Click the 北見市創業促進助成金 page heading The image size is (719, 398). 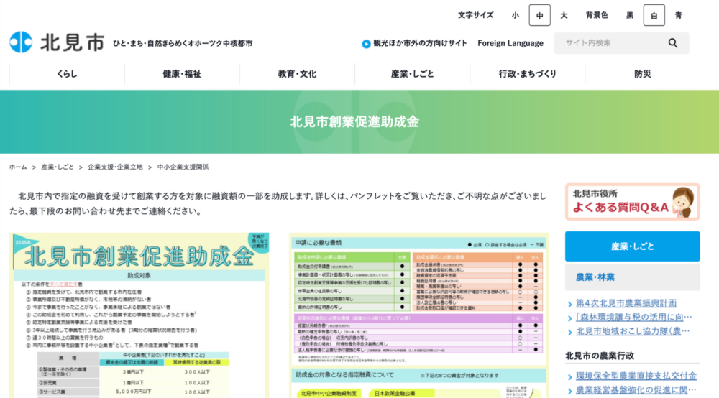tap(355, 122)
